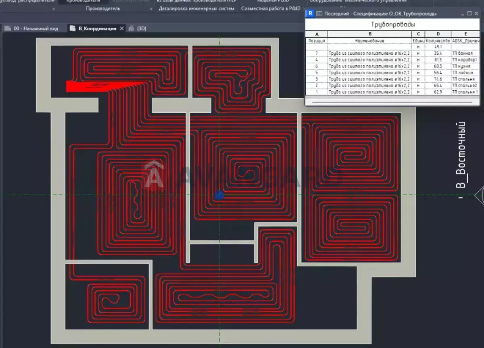484x348 pixels.
Task: Select the В_Координация view tab
Action: pyautogui.click(x=97, y=29)
